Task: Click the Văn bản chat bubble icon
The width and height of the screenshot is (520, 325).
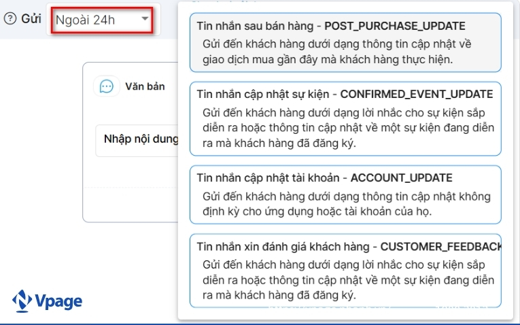Action: [107, 86]
